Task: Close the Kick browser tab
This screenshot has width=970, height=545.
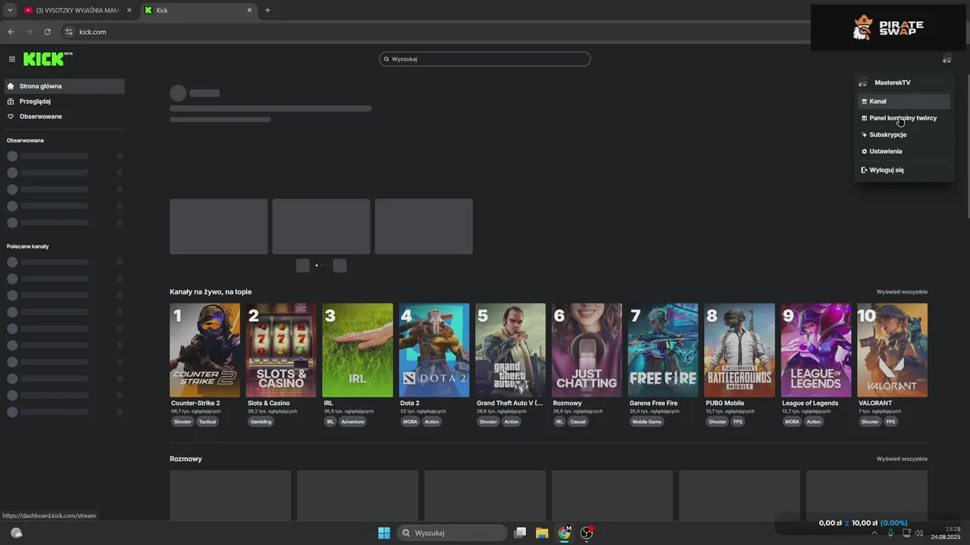Action: point(249,10)
